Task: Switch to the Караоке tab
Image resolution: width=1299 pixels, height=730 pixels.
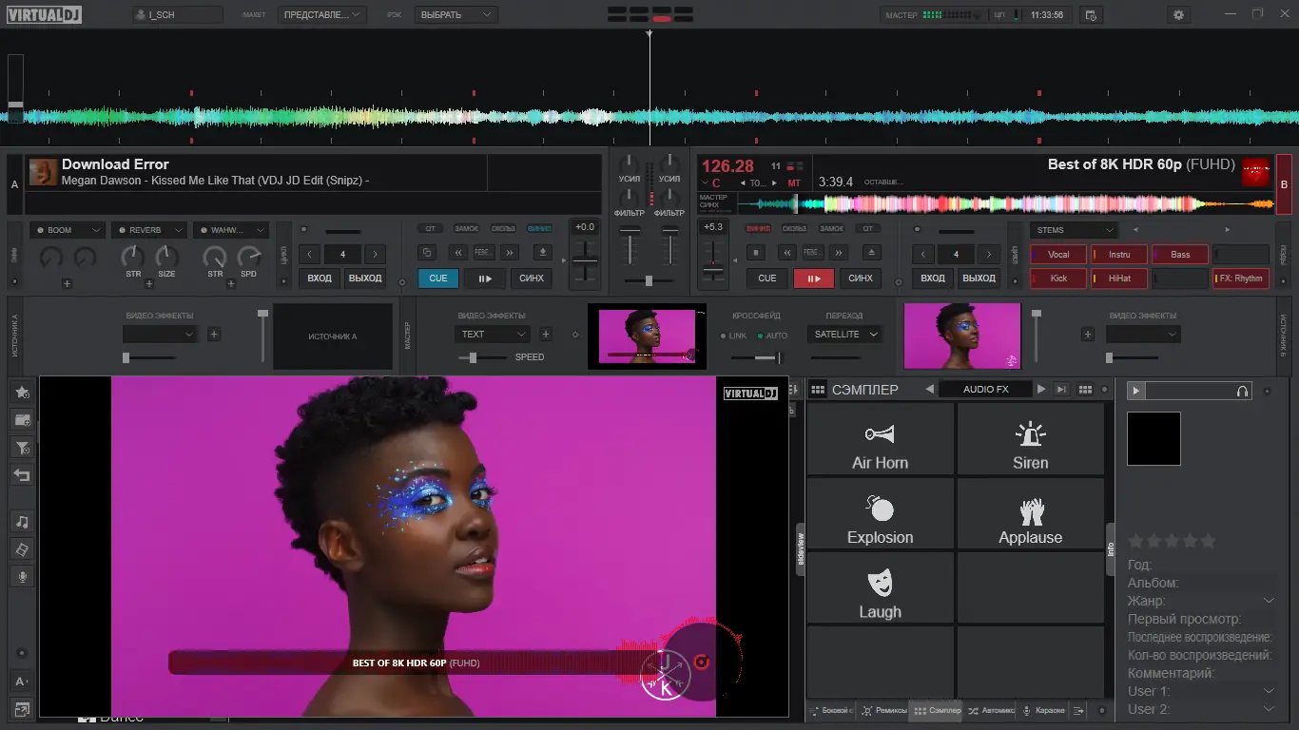Action: pos(1044,711)
